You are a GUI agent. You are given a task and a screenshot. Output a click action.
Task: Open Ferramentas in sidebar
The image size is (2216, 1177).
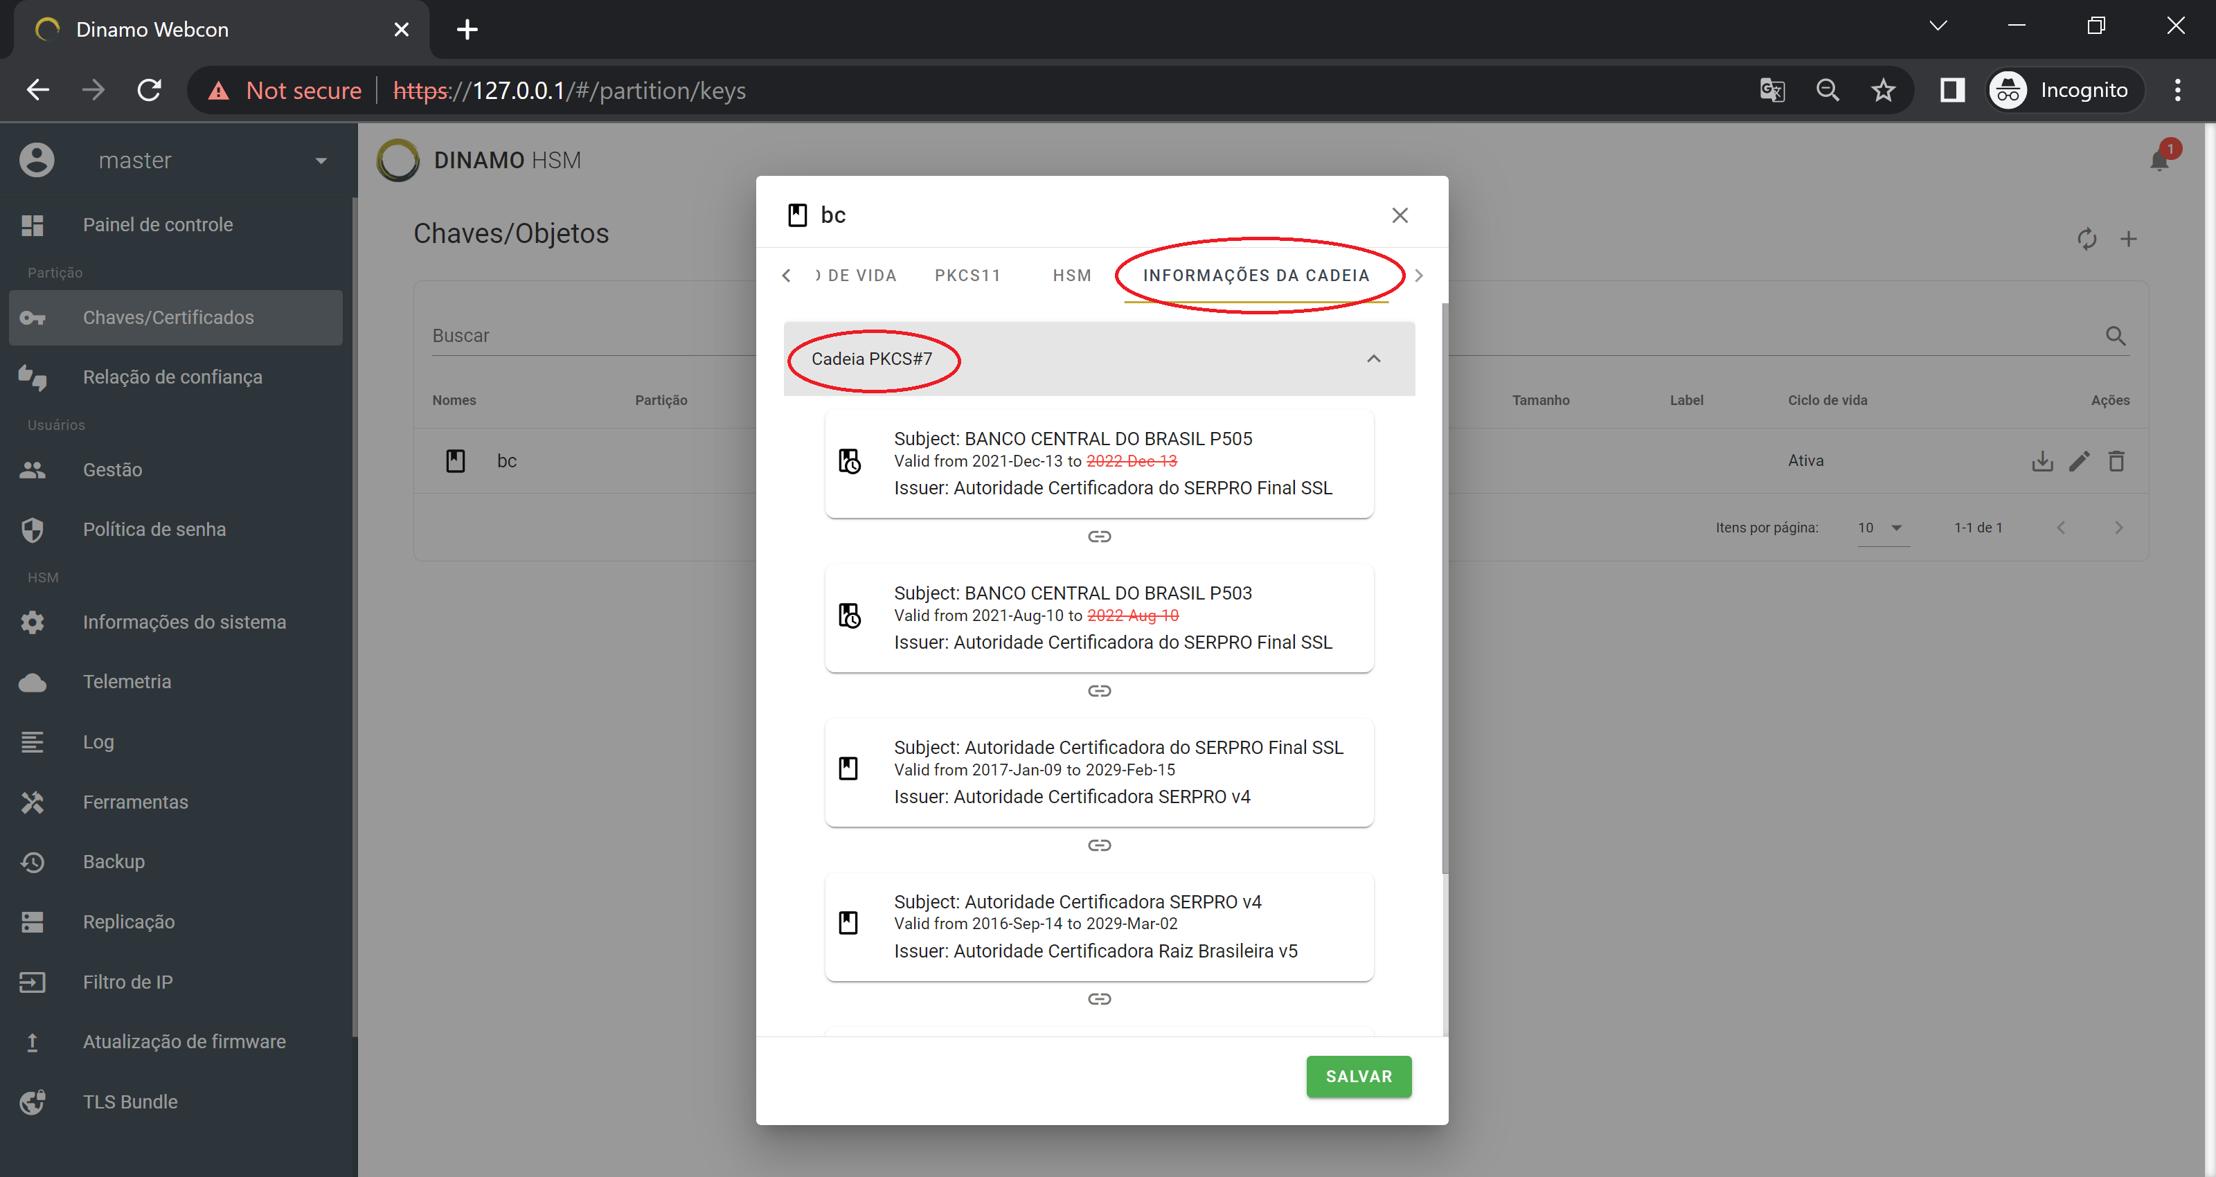tap(175, 802)
